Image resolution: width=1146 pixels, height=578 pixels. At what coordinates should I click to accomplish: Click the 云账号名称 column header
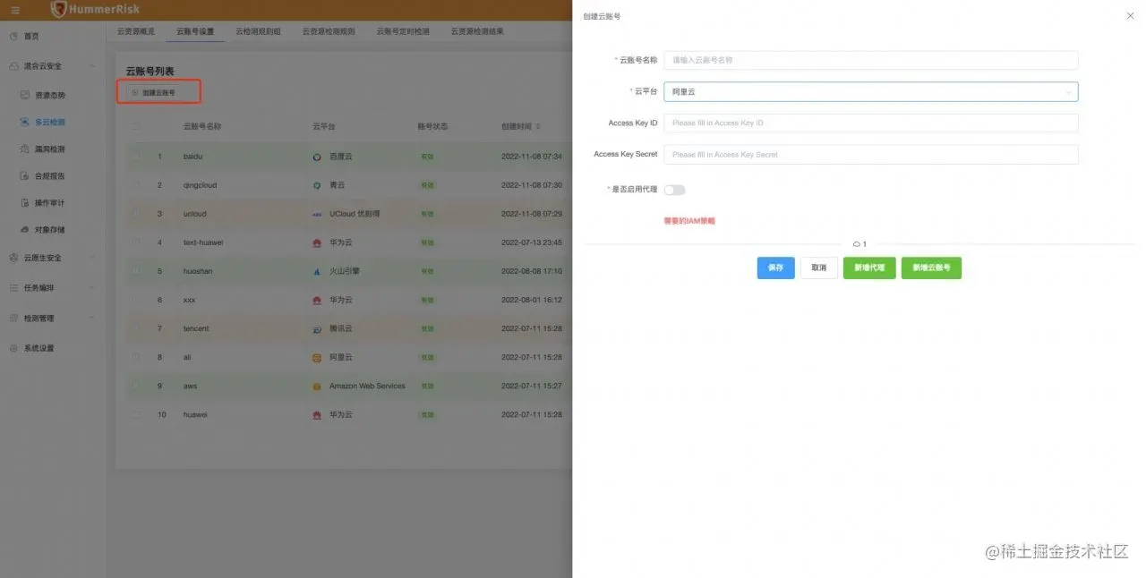[202, 126]
